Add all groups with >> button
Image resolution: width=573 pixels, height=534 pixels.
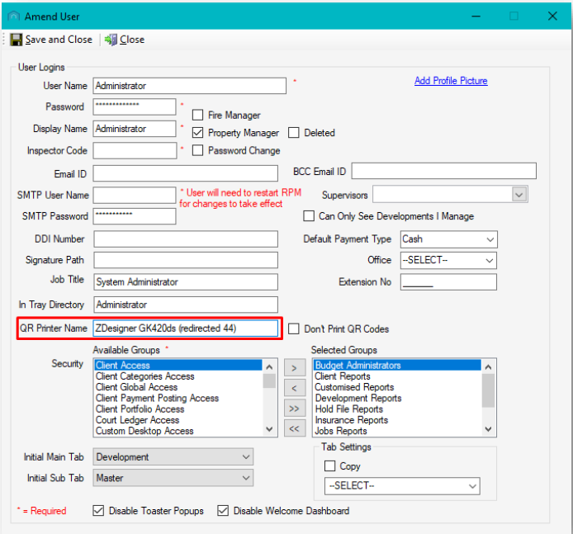(x=295, y=409)
